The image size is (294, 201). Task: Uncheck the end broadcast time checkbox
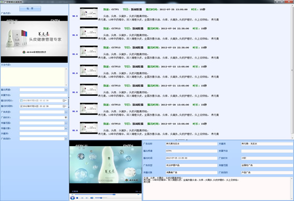[x=21, y=106]
